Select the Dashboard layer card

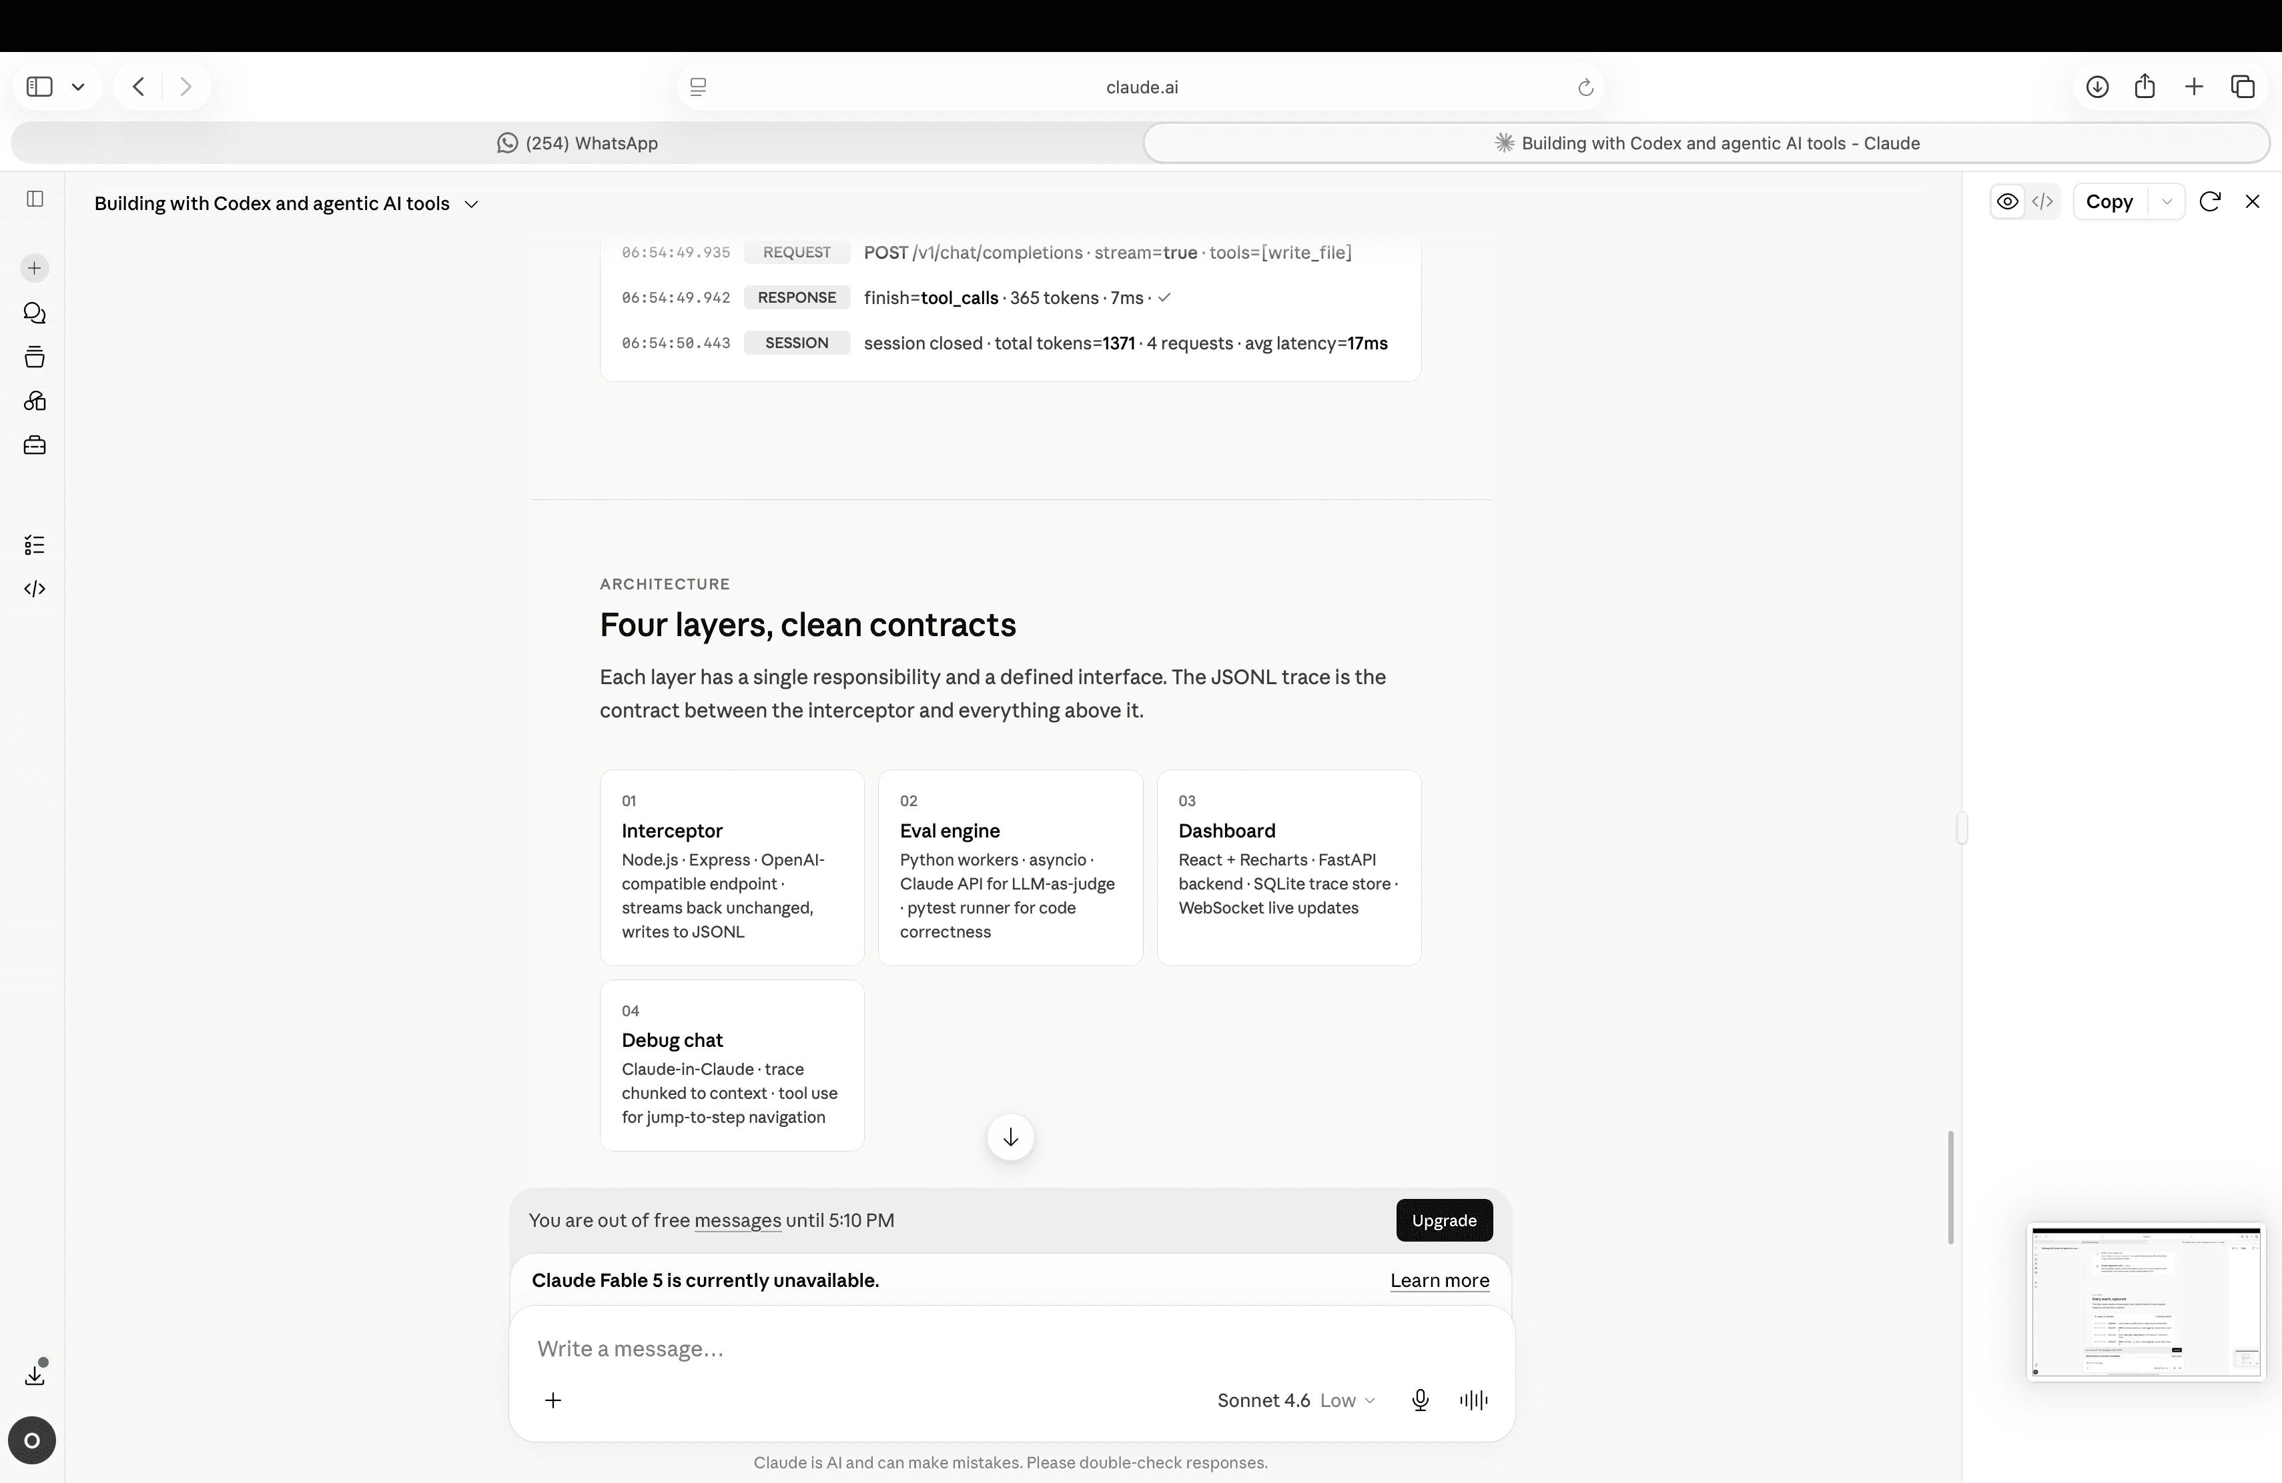pos(1288,868)
